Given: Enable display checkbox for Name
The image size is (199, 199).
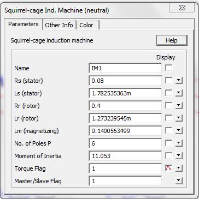Looking at the screenshot, I should [168, 68].
